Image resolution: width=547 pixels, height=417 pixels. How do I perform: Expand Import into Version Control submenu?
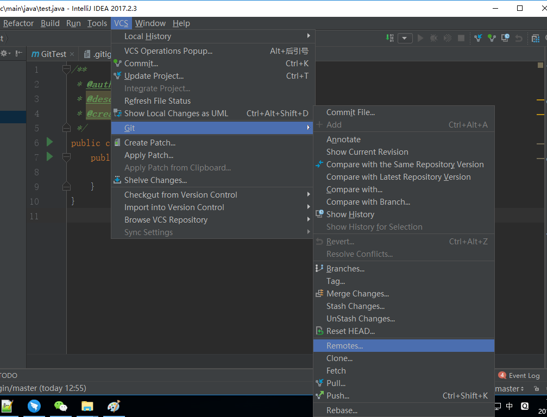212,207
